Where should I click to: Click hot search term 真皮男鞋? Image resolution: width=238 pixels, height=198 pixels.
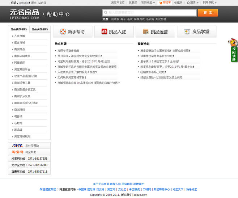click(x=161, y=19)
